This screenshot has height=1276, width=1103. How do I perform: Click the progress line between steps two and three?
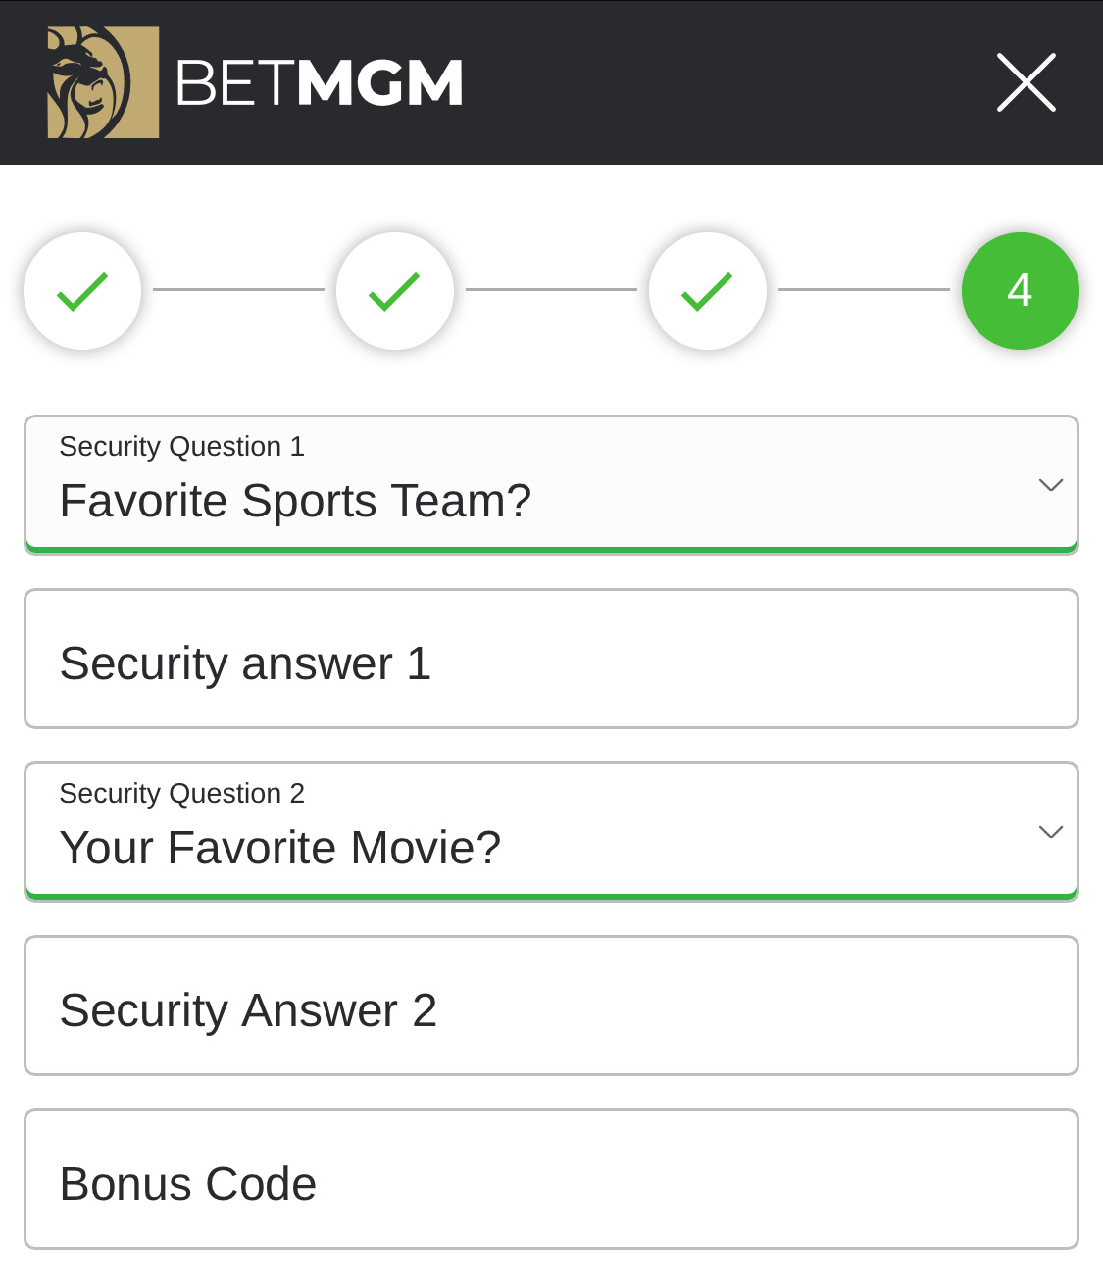551,289
